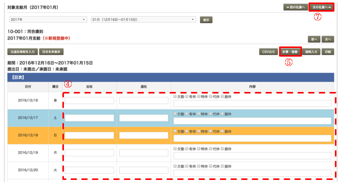Go to previous employee (前の社員へ)

[x=295, y=7]
